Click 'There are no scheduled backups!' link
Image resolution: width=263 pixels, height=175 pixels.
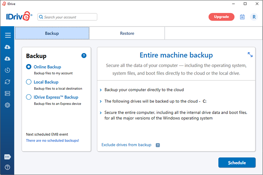point(52,141)
